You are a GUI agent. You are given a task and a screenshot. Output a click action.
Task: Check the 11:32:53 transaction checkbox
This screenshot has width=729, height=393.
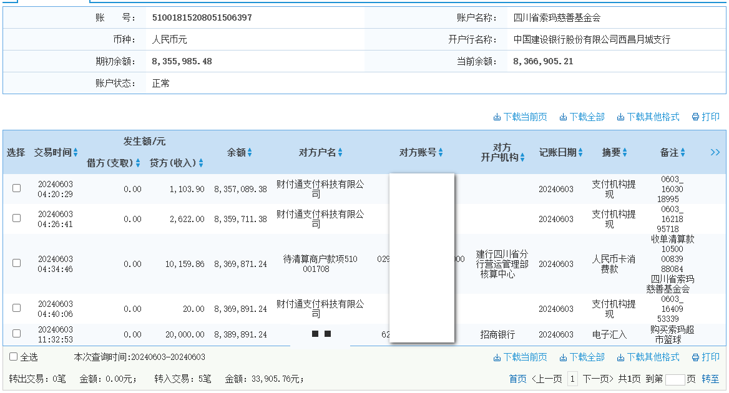point(17,334)
